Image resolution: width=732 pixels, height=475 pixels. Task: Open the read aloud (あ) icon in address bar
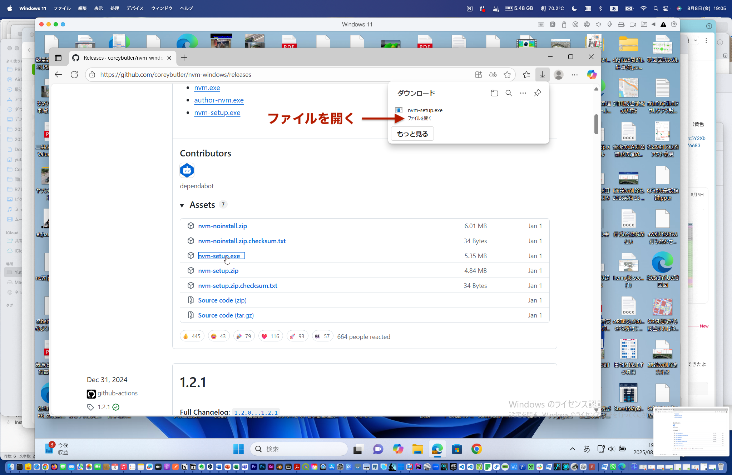pyautogui.click(x=493, y=74)
